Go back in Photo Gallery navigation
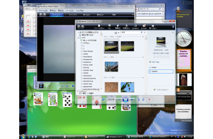The image size is (213, 139). point(79,27)
